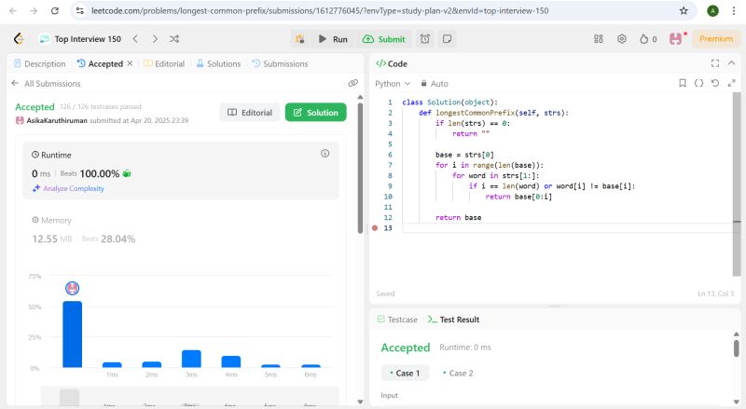This screenshot has height=409, width=746.
Task: Select the Memory stats card
Action: (181, 230)
